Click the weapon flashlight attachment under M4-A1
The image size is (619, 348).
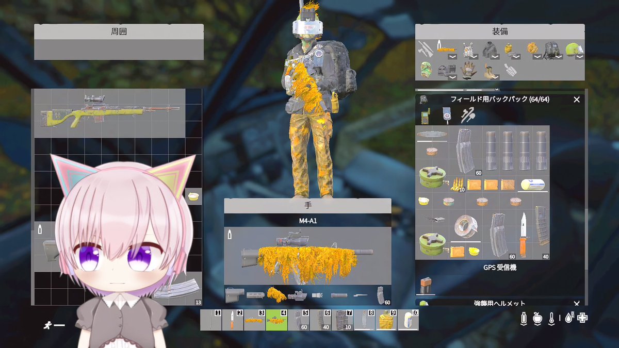pos(318,295)
